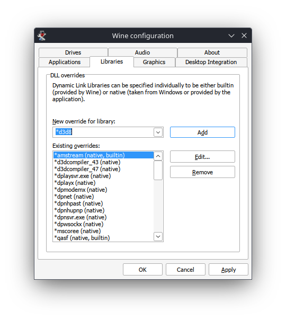Select the Libraries tab
This screenshot has width=286, height=320.
point(112,61)
